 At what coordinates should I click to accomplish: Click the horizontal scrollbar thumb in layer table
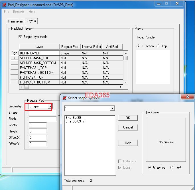click(x=27, y=87)
